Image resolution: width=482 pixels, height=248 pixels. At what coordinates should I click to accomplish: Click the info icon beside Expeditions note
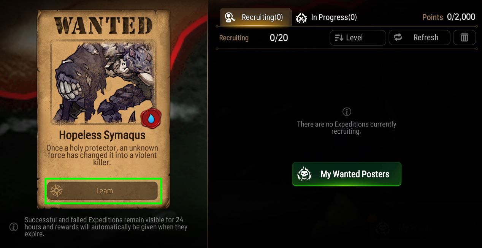point(14,227)
